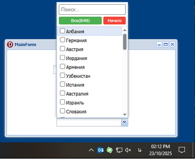
Task: Tick the Испания checkbox
Action: (62, 84)
